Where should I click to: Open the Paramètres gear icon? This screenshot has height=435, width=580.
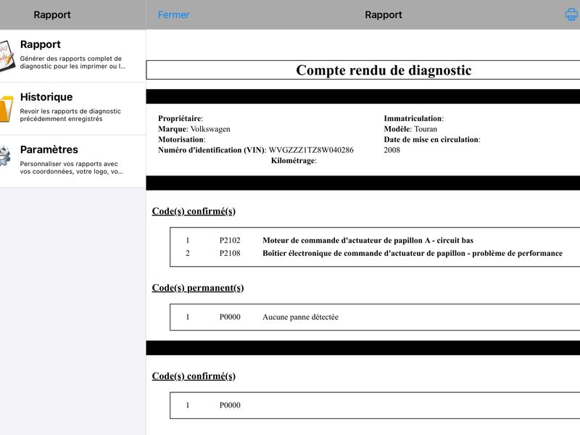click(5, 157)
